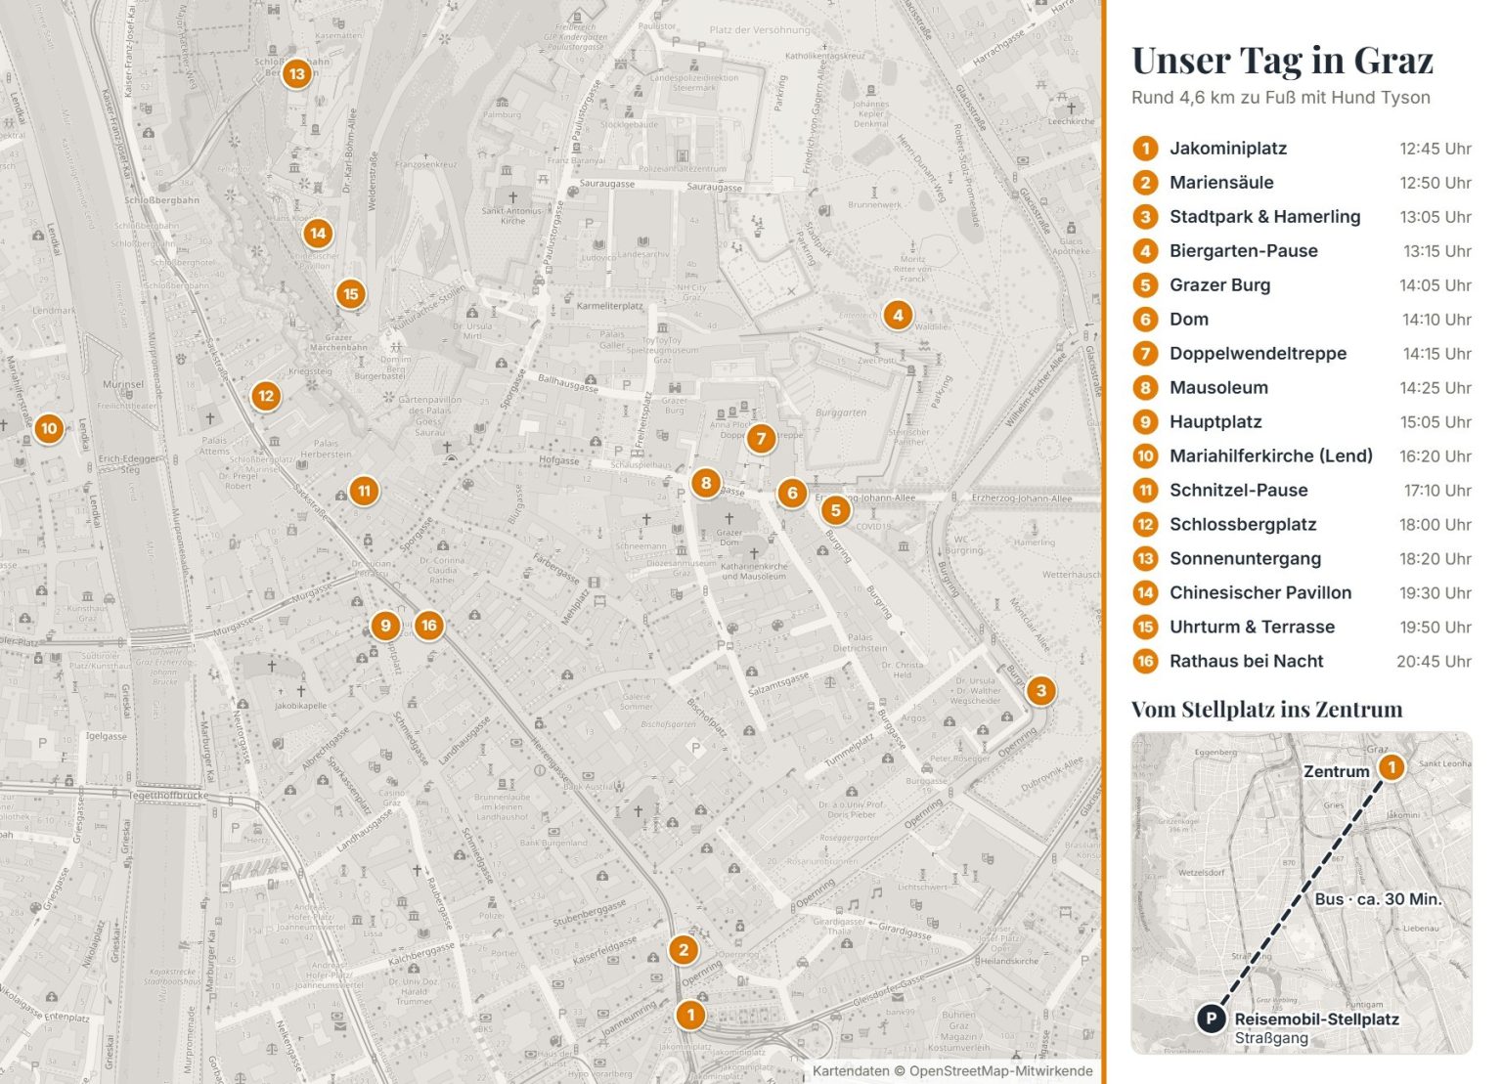Click the P parking icon in the inset map
The height and width of the screenshot is (1084, 1502).
click(x=1211, y=1019)
